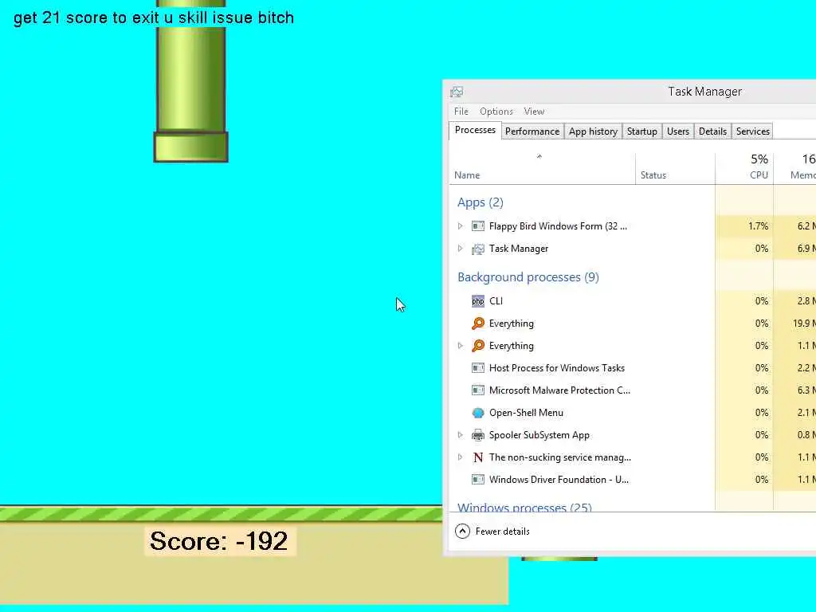This screenshot has height=612, width=816.
Task: Expand the Flappy Bird Windows Form entry
Action: (x=460, y=226)
